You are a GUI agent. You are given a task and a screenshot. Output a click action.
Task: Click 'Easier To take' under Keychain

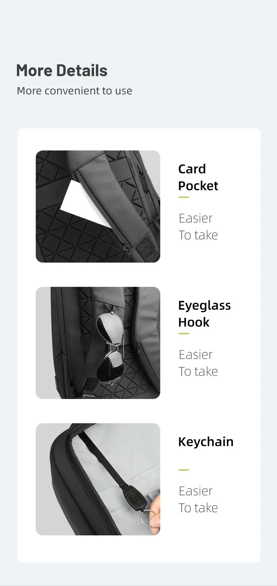click(198, 500)
